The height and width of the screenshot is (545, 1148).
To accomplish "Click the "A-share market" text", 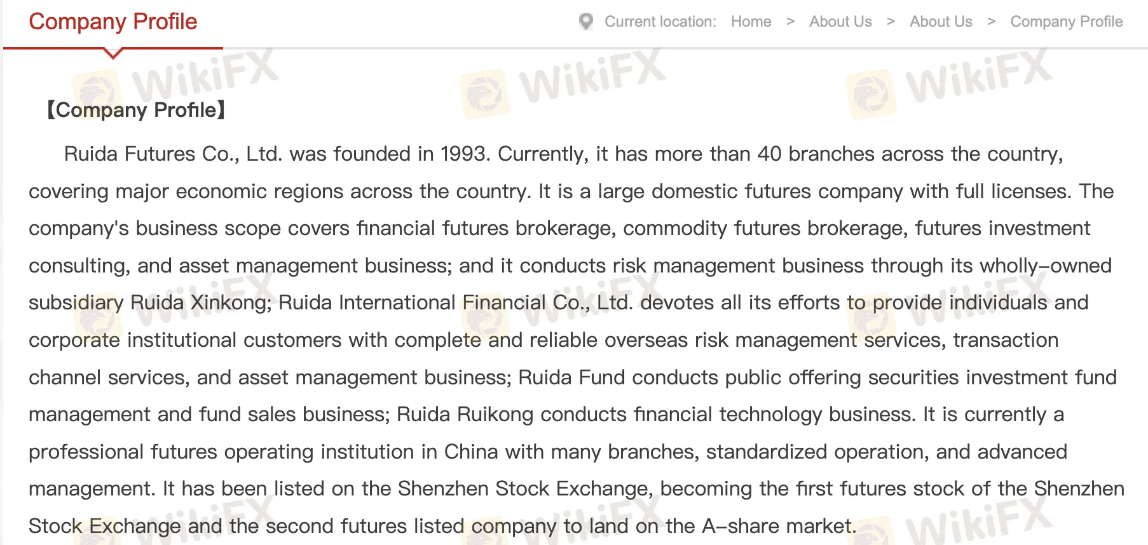I will coord(776,526).
